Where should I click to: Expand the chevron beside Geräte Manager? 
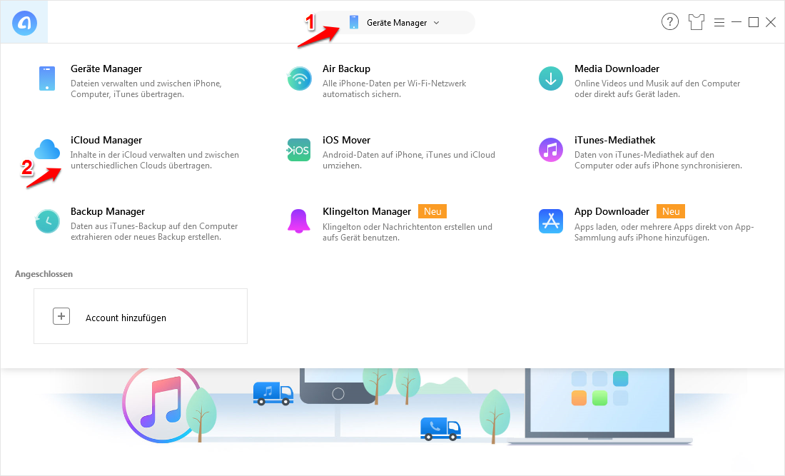point(437,23)
